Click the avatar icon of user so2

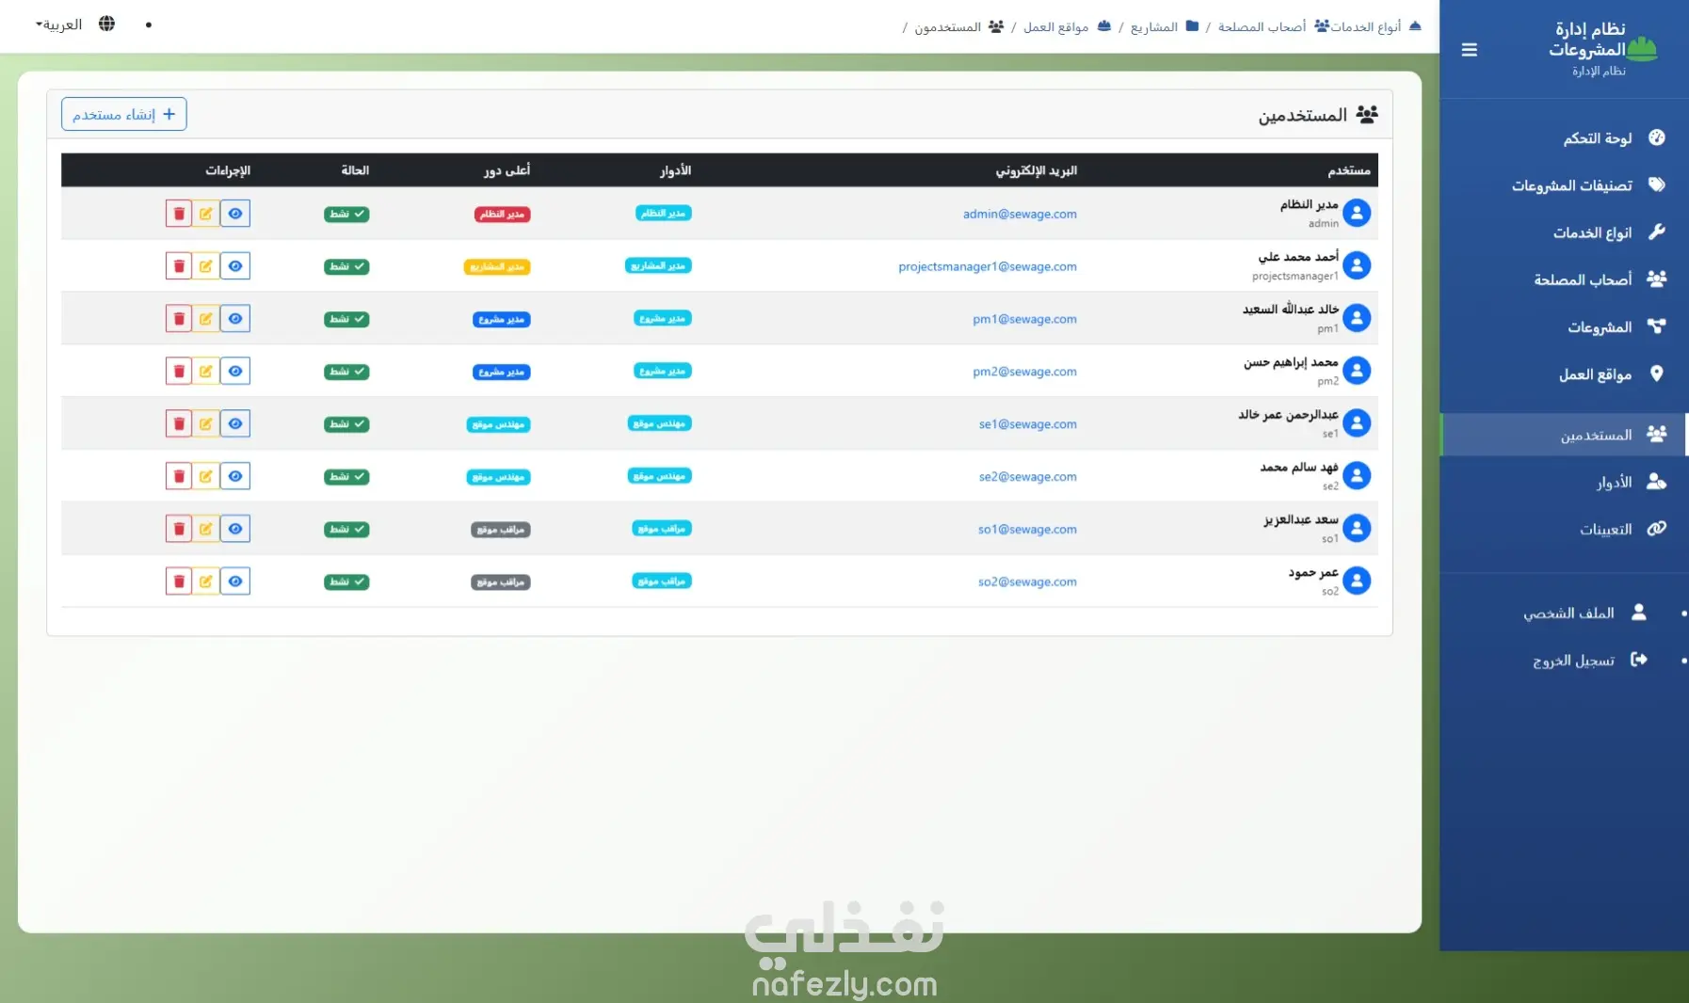1357,581
